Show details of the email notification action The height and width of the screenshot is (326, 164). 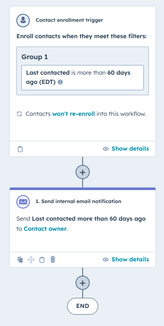click(130, 259)
